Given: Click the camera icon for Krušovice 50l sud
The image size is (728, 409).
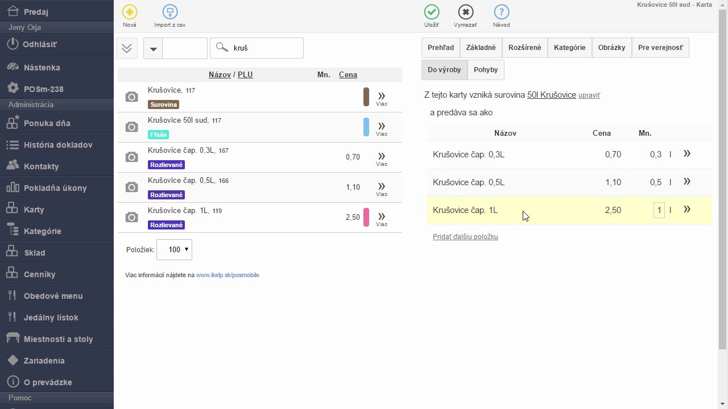Looking at the screenshot, I should tap(131, 127).
